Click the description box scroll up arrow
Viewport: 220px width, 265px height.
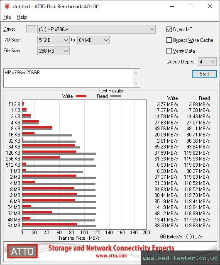tap(136, 73)
